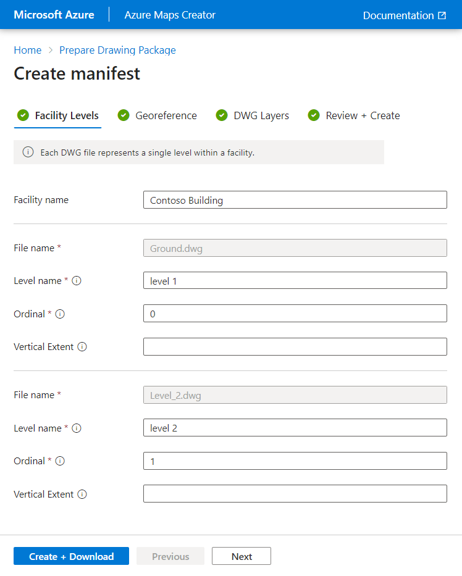Screen dimensions: 462x576
Task: Click the Facility name input field
Action: [295, 200]
